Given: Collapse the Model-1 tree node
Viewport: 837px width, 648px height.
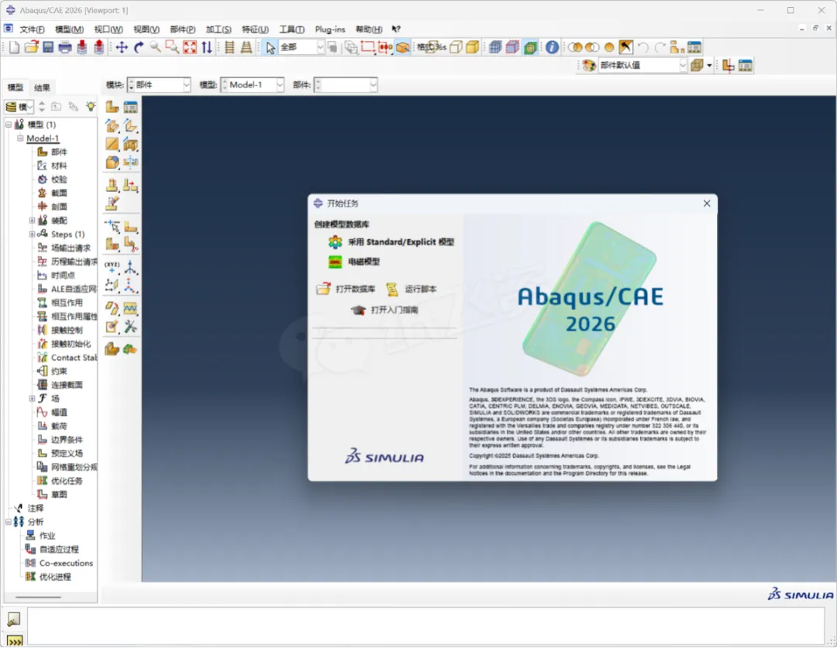Looking at the screenshot, I should pos(20,138).
